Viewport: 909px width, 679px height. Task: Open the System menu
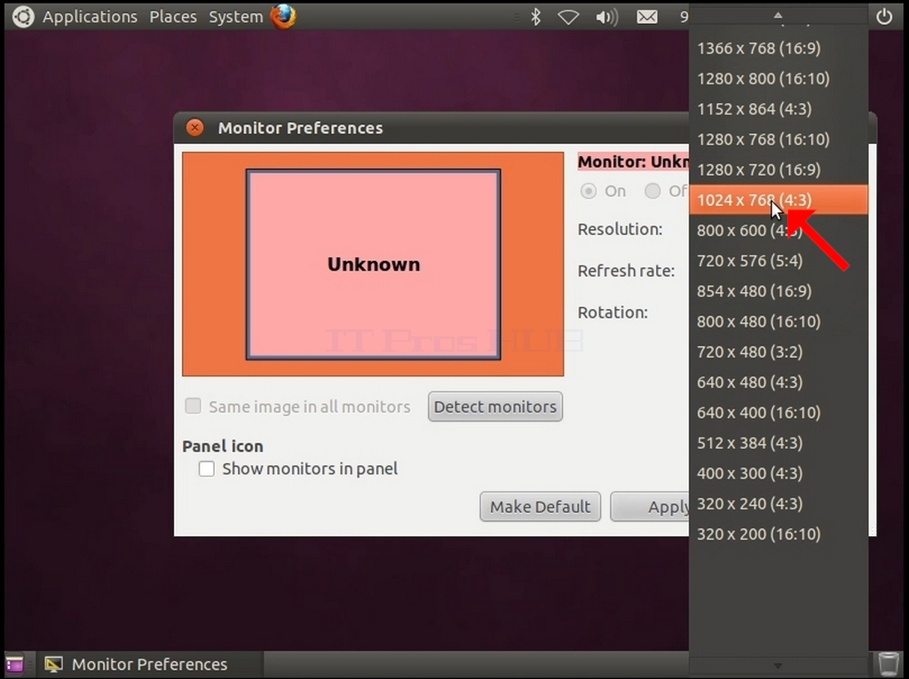[x=236, y=17]
